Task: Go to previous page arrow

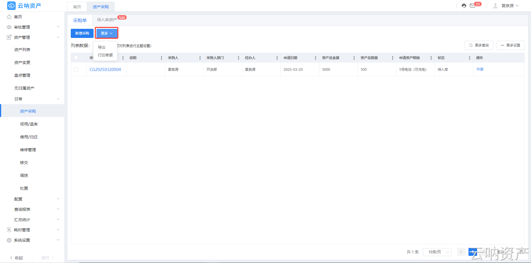Action: (461, 252)
